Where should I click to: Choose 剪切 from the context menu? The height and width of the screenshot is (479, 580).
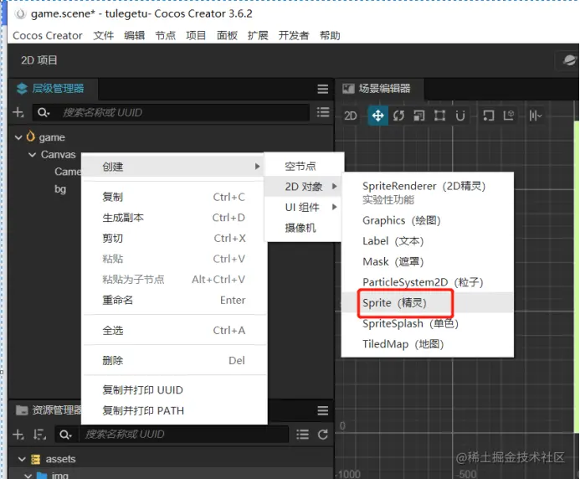173,238
